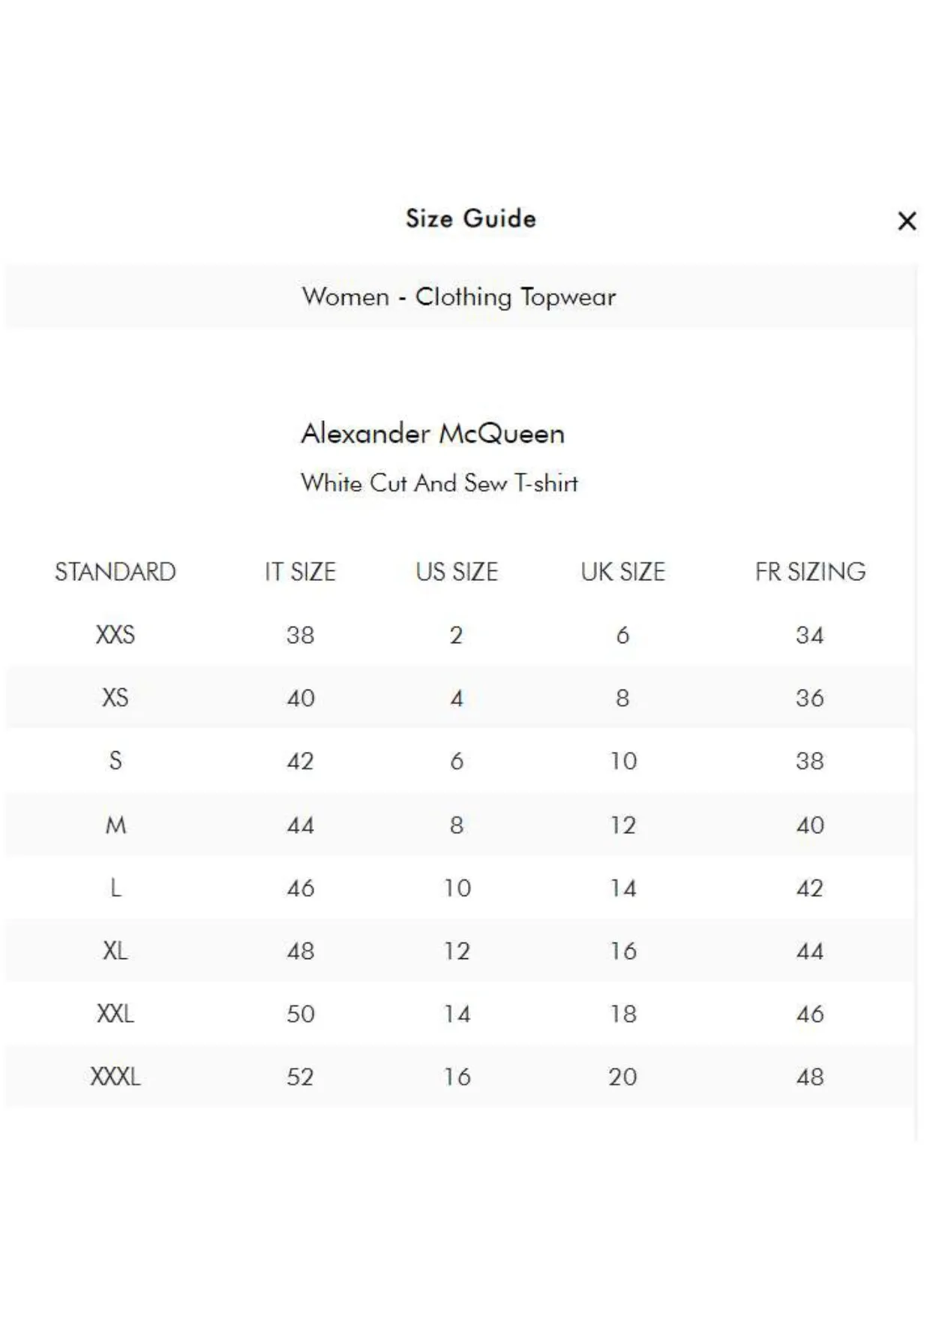This screenshot has height=1317, width=930.
Task: Click the UK SIZE column header
Action: (x=622, y=572)
